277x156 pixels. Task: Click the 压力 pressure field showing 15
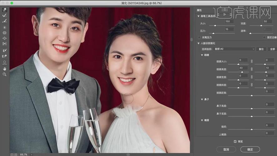tap(229, 29)
